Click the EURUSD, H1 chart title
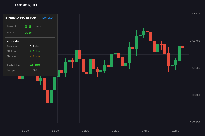 click(x=26, y=5)
